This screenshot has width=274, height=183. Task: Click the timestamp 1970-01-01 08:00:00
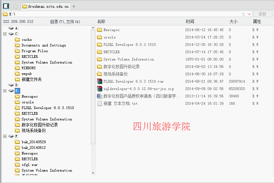[x=204, y=59]
